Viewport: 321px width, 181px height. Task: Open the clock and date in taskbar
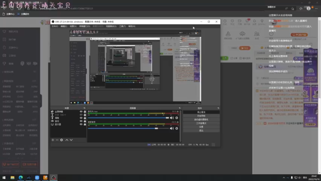(314, 178)
